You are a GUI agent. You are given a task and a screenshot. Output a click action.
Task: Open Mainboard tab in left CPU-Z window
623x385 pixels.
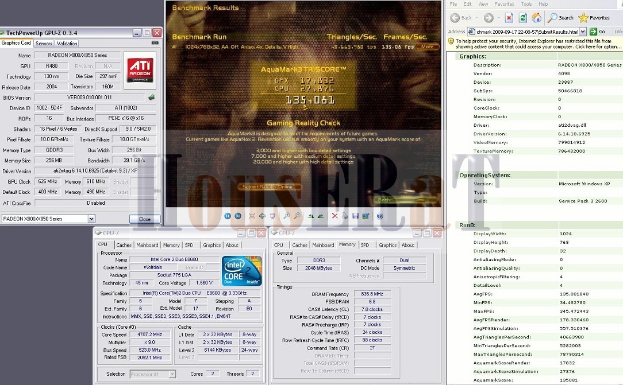point(147,245)
